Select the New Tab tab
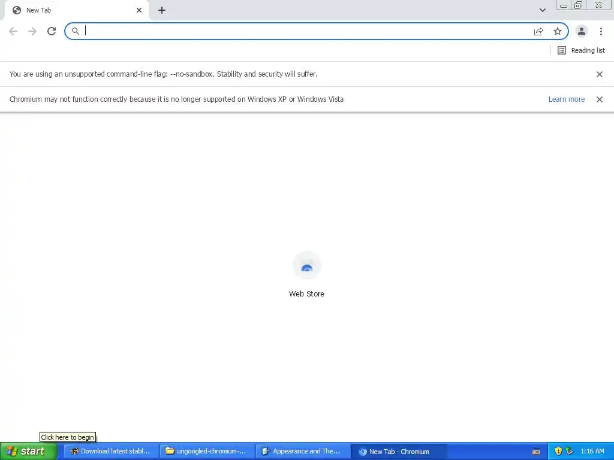This screenshot has height=460, width=614. [x=76, y=10]
